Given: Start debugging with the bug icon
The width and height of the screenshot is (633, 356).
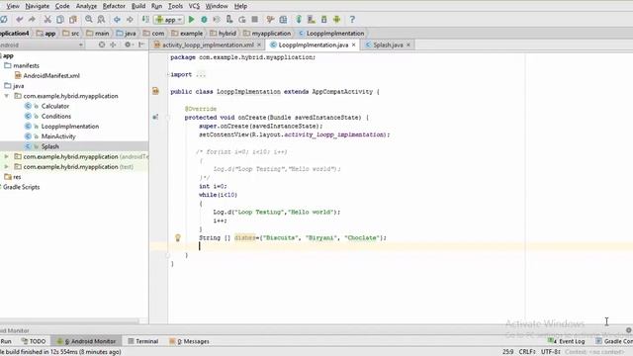Looking at the screenshot, I should point(205,20).
